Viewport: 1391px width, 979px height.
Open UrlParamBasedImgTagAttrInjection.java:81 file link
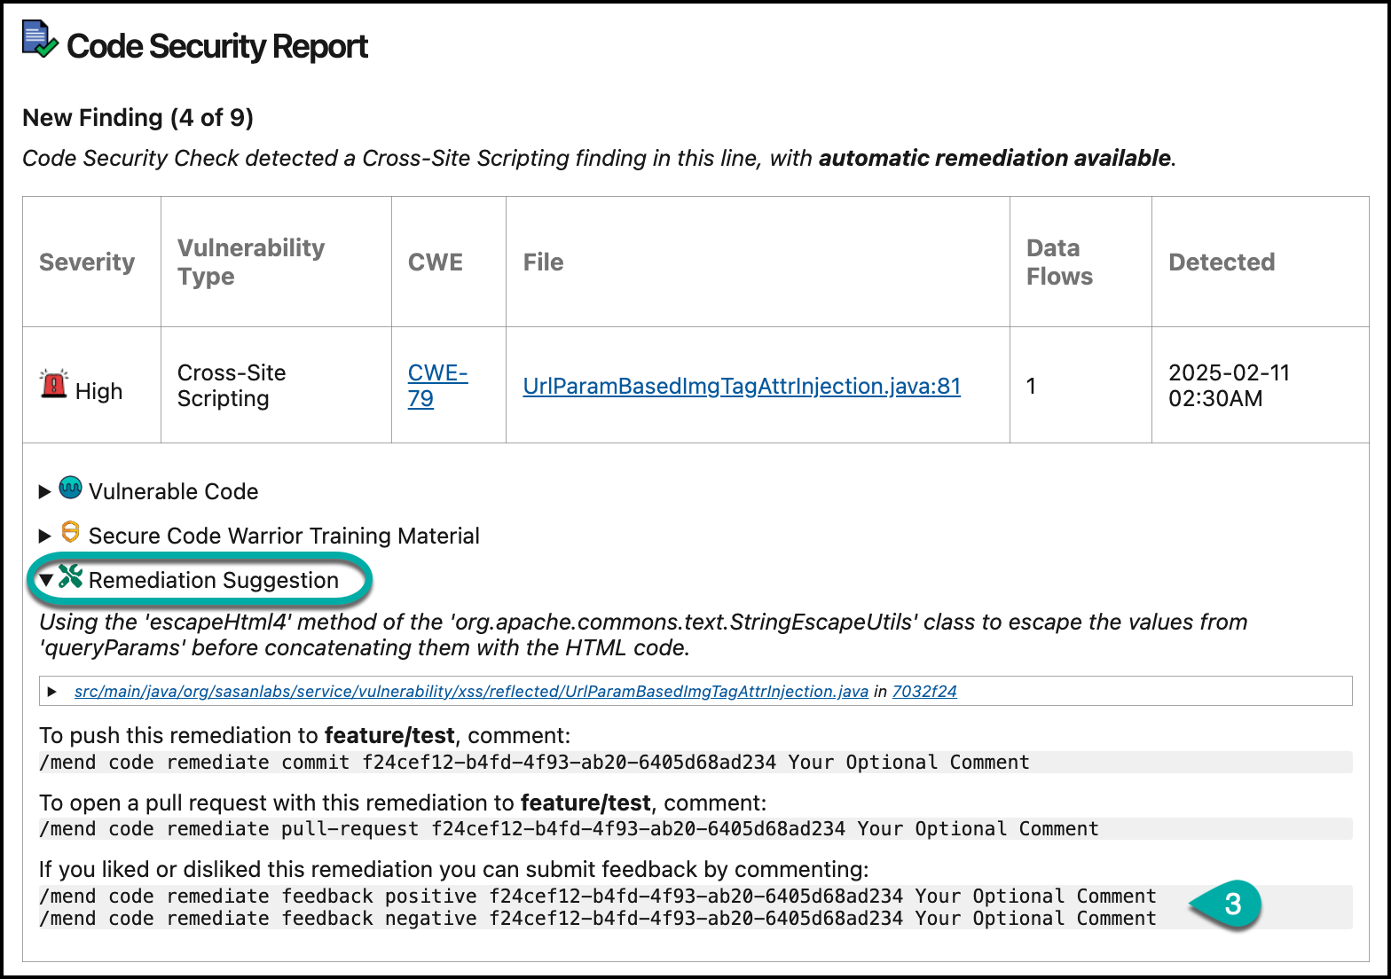pos(742,387)
